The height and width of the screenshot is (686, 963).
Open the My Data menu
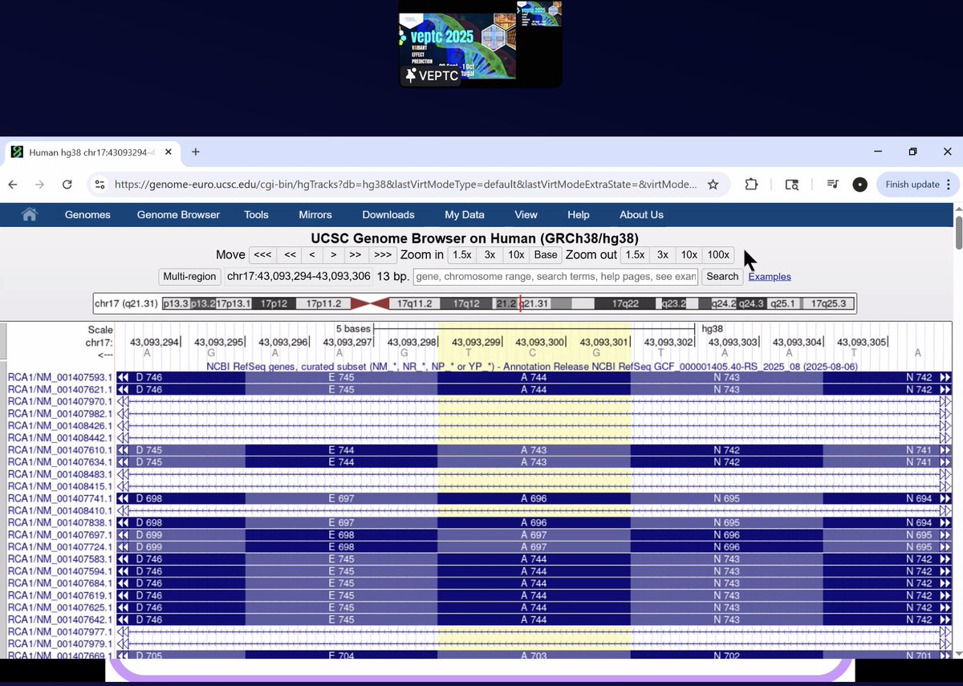click(x=464, y=214)
